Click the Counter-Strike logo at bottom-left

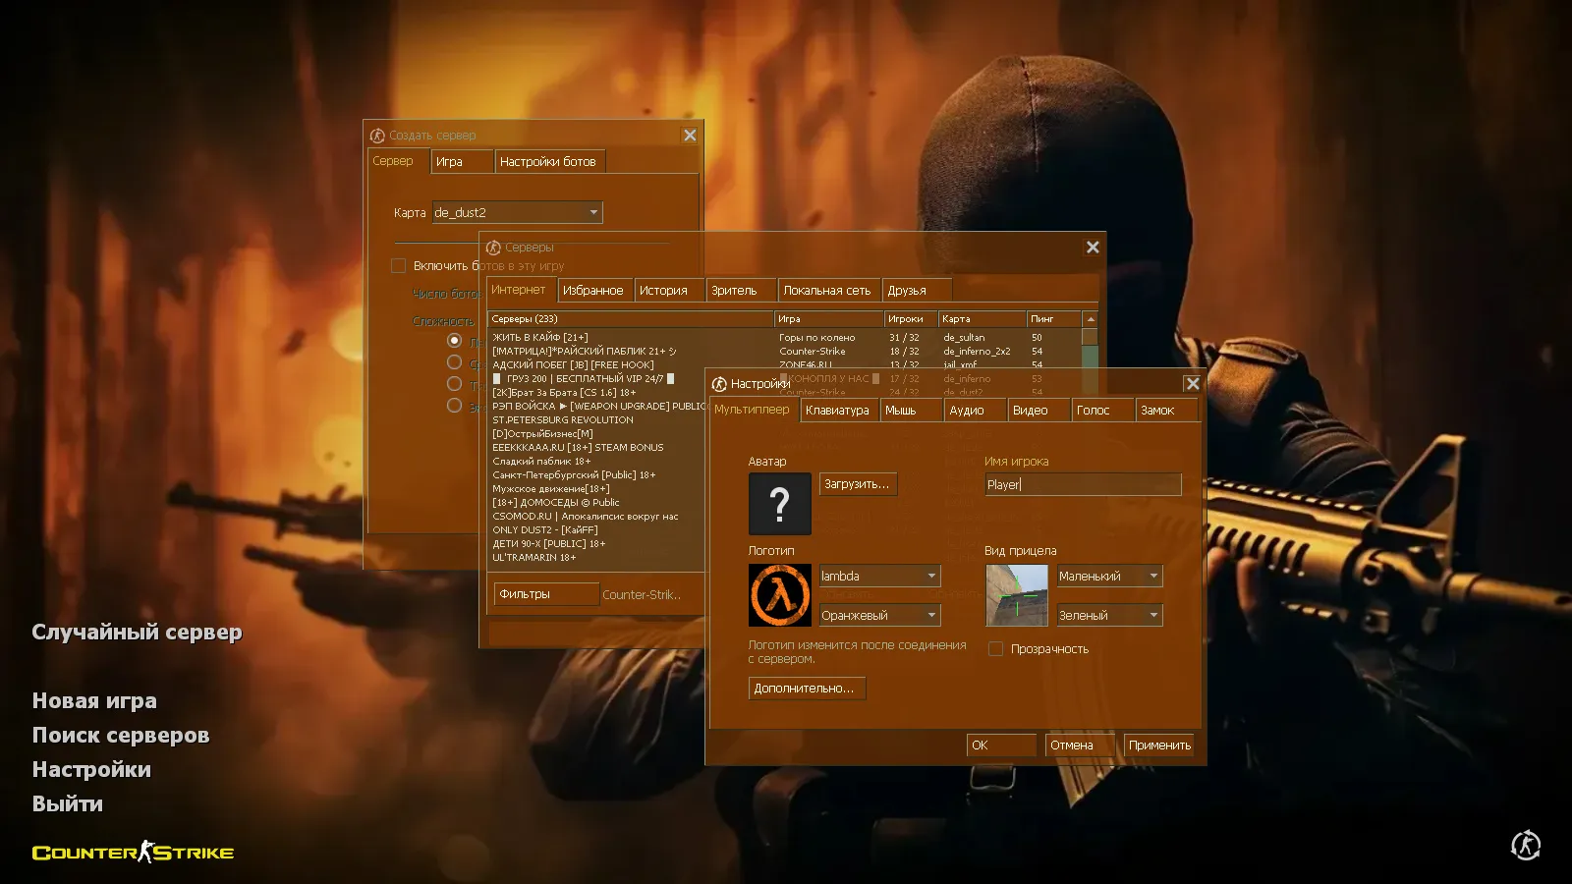133,852
